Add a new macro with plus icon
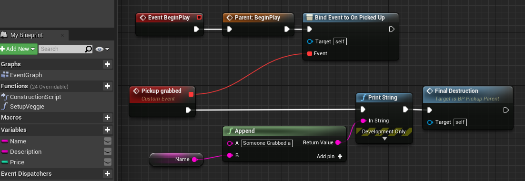This screenshot has width=525, height=181. point(107,118)
